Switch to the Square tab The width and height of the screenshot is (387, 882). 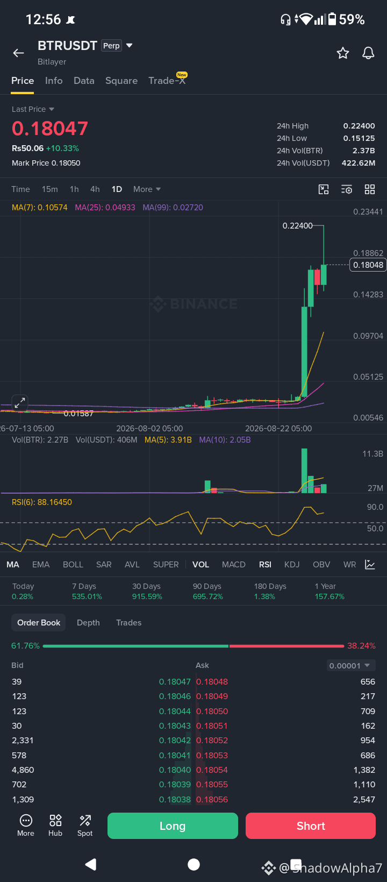(121, 81)
